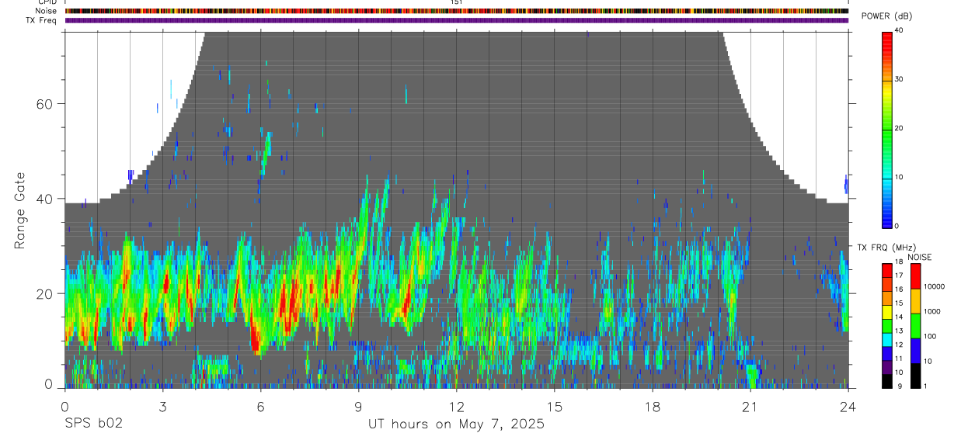Viewport: 954px width, 440px height.
Task: Click the purple TX Freq strip above the plot
Action: pos(456,20)
